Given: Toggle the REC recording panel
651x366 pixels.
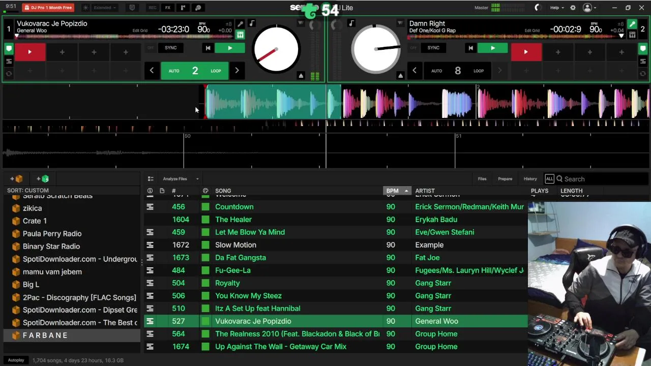Looking at the screenshot, I should (152, 8).
